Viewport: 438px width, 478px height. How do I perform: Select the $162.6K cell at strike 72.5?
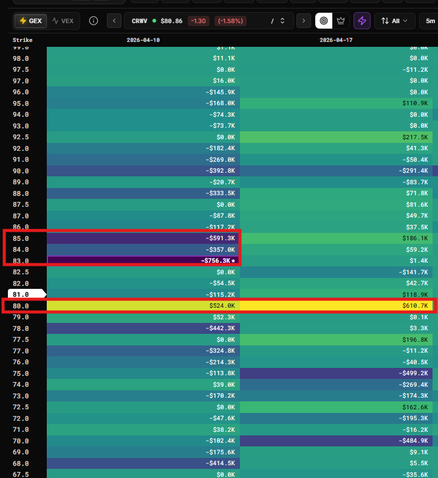coord(337,407)
